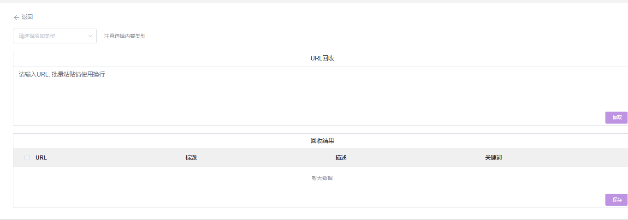Screen dimensions: 628x220
Task: Toggle the select-all checkbox in results table
Action: click(x=27, y=158)
